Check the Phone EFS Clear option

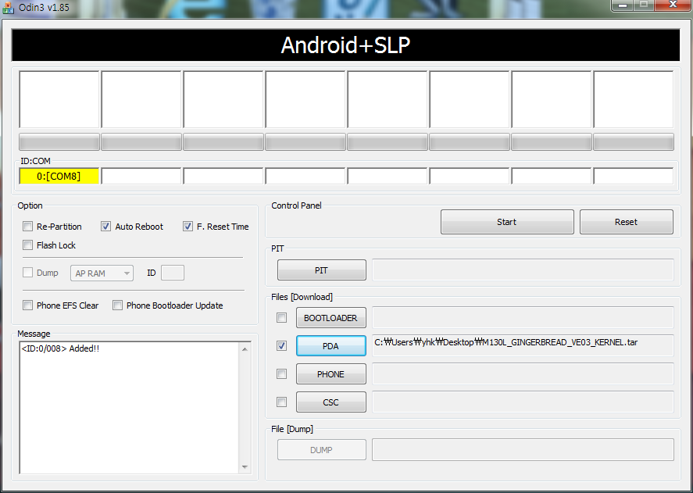point(28,305)
